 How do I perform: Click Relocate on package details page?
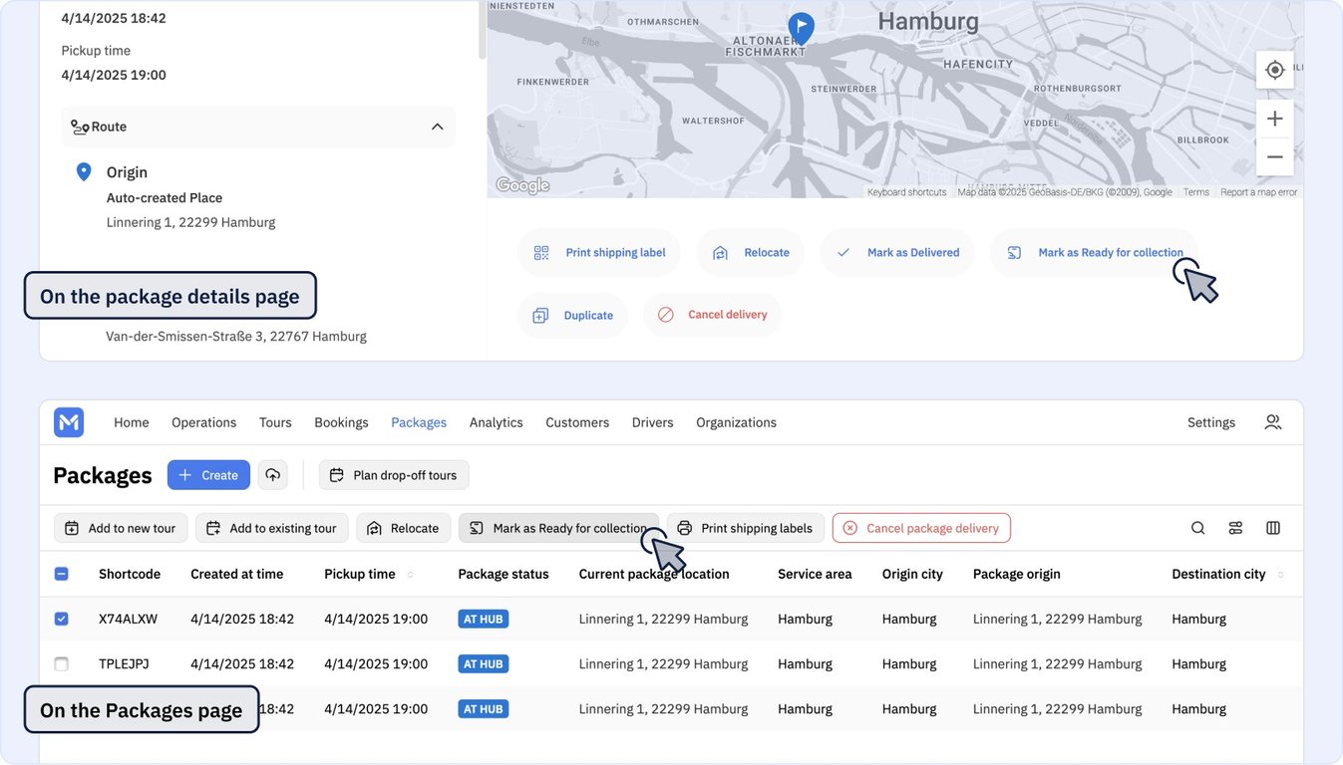tap(752, 253)
